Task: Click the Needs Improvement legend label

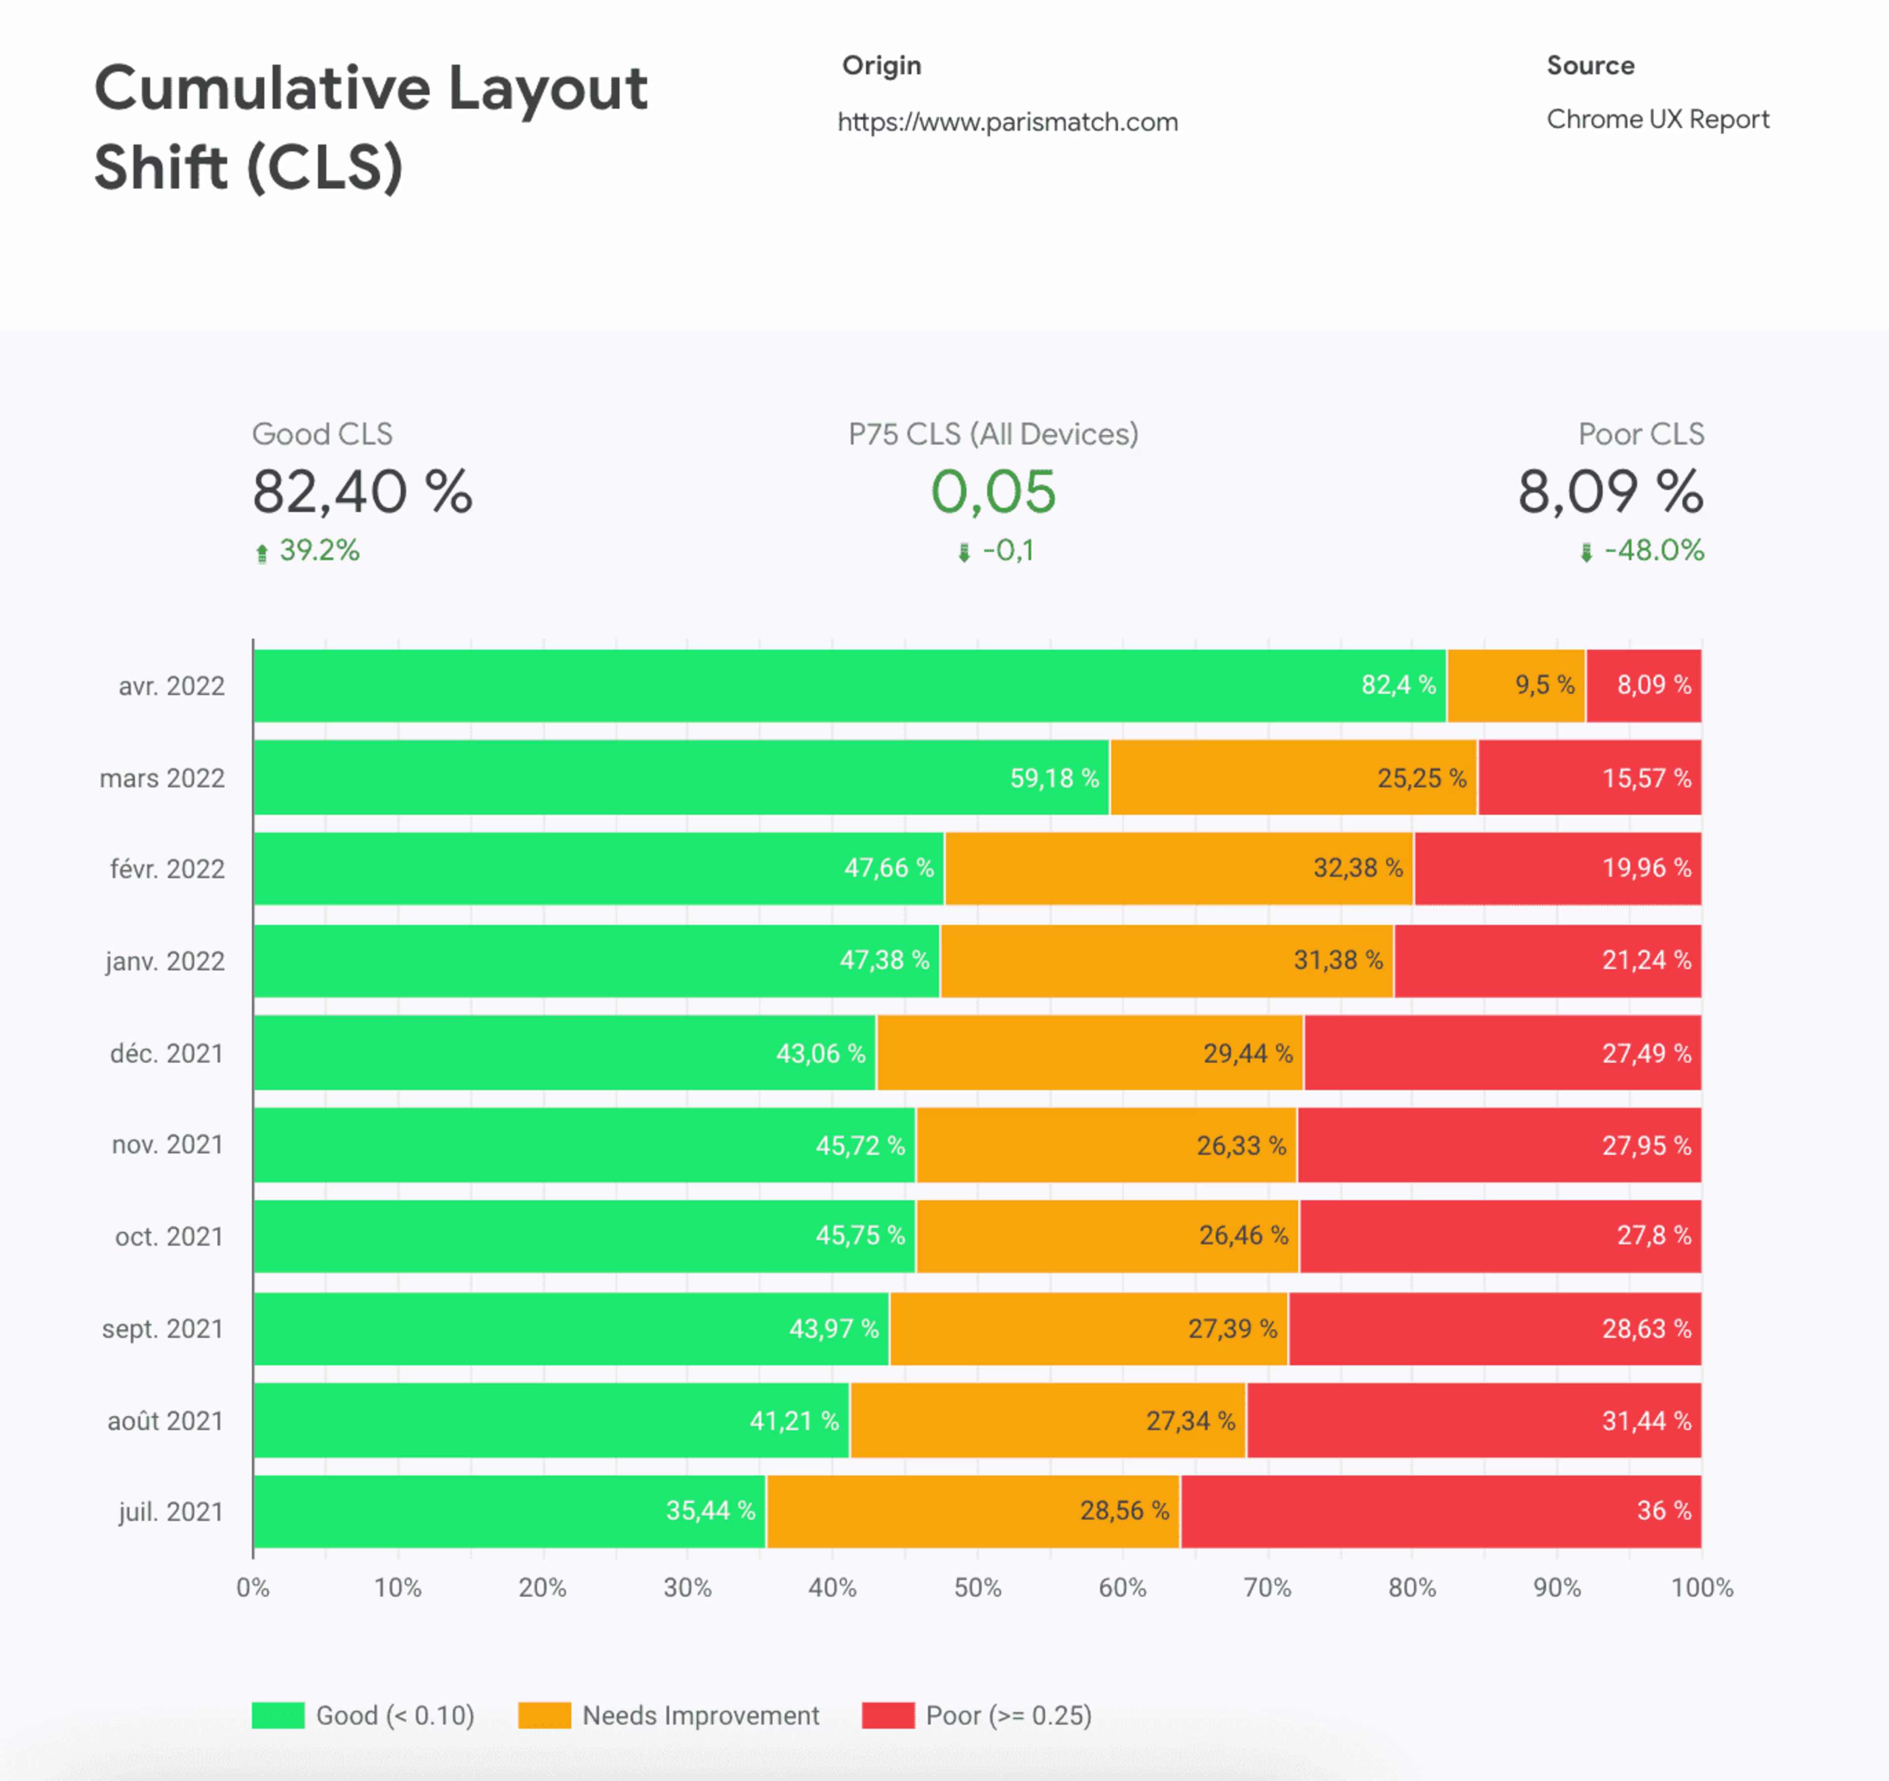Action: click(x=701, y=1716)
